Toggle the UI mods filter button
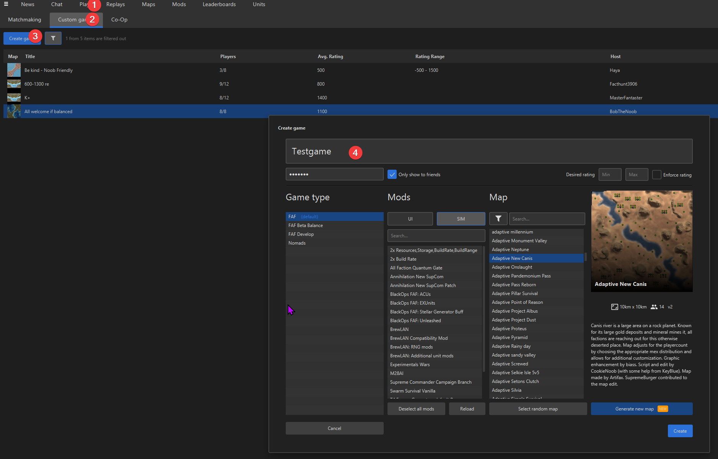Viewport: 718px width, 459px height. click(410, 219)
